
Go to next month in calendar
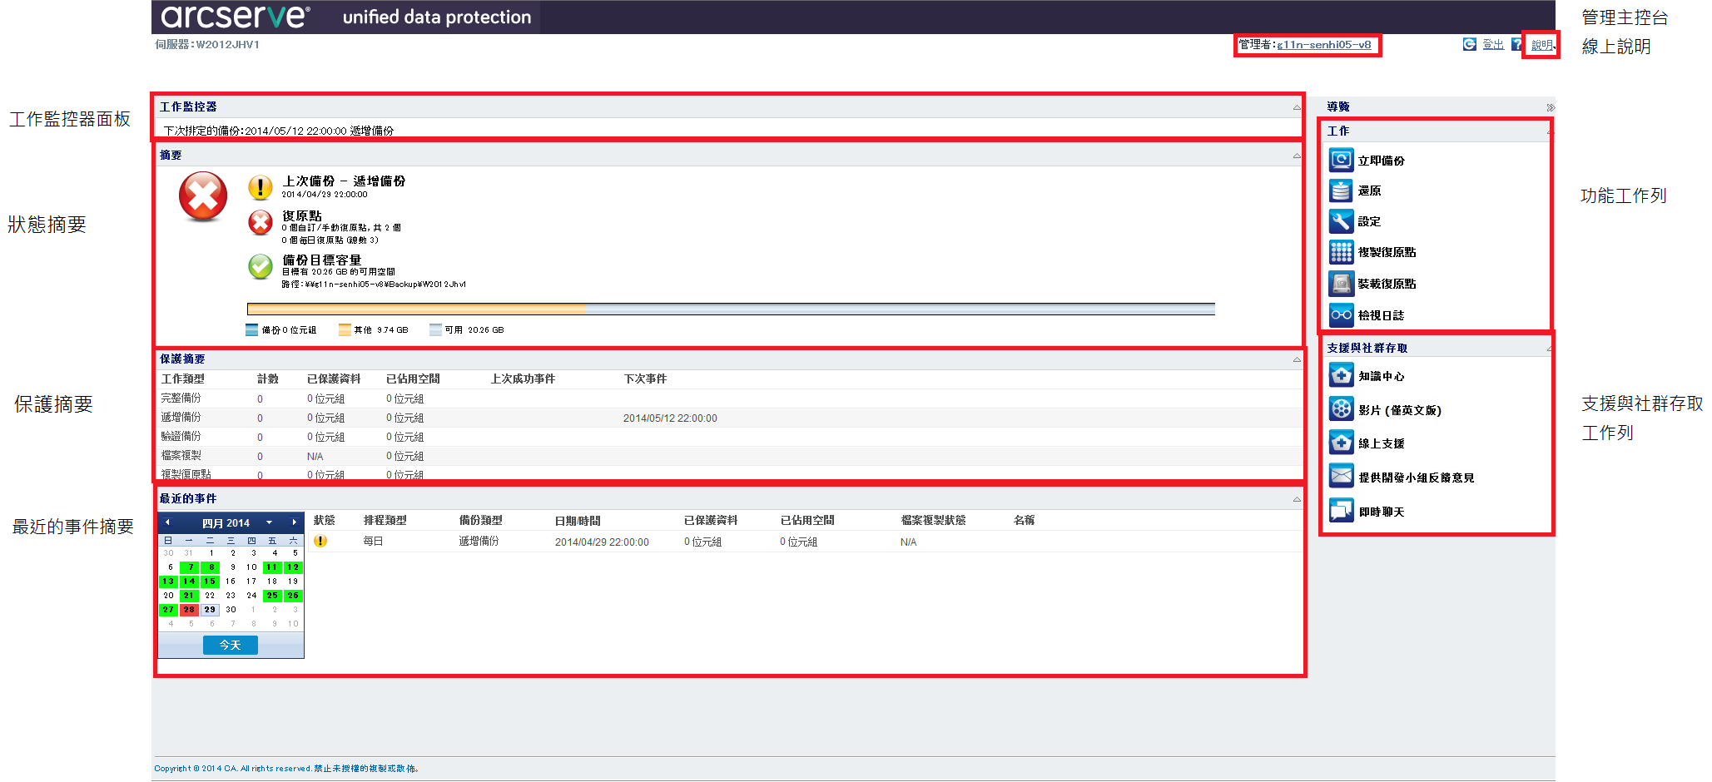pyautogui.click(x=294, y=522)
